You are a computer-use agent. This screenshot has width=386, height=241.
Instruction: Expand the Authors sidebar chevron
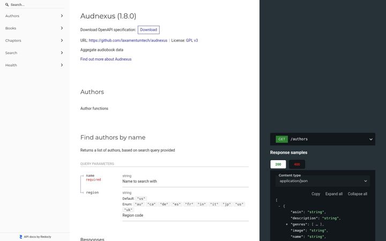pyautogui.click(x=62, y=16)
